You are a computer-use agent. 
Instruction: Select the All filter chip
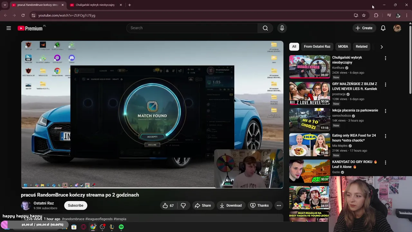pyautogui.click(x=294, y=47)
